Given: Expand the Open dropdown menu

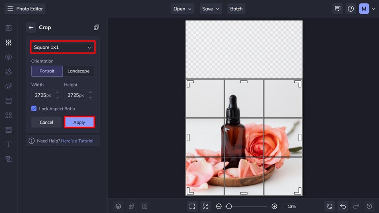Looking at the screenshot, I should coord(183,9).
